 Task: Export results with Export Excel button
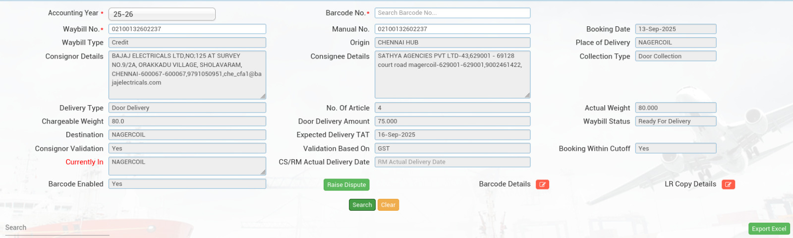point(769,229)
